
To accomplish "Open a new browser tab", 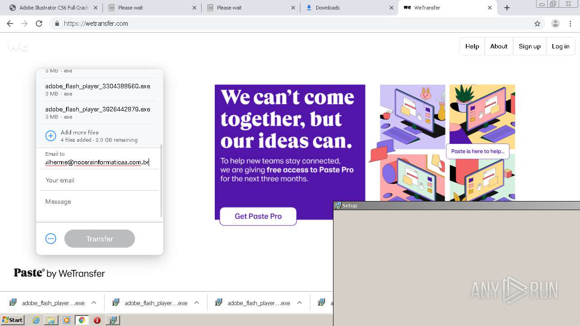I will tap(507, 8).
